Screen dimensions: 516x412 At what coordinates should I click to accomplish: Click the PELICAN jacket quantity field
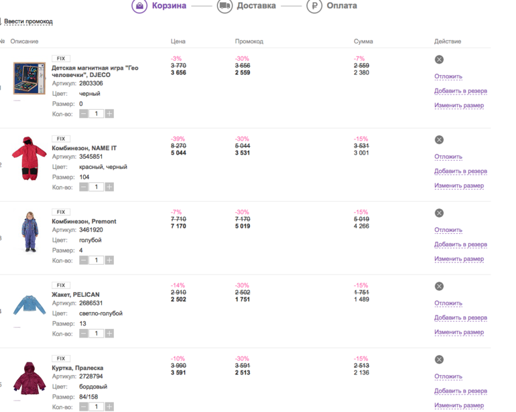(96, 334)
